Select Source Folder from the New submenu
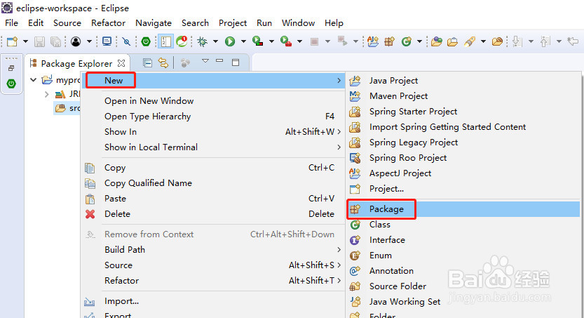 [464, 286]
